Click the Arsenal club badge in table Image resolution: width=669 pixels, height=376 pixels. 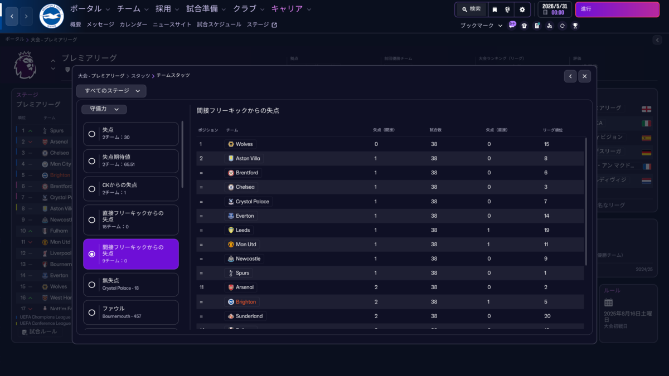pyautogui.click(x=231, y=287)
